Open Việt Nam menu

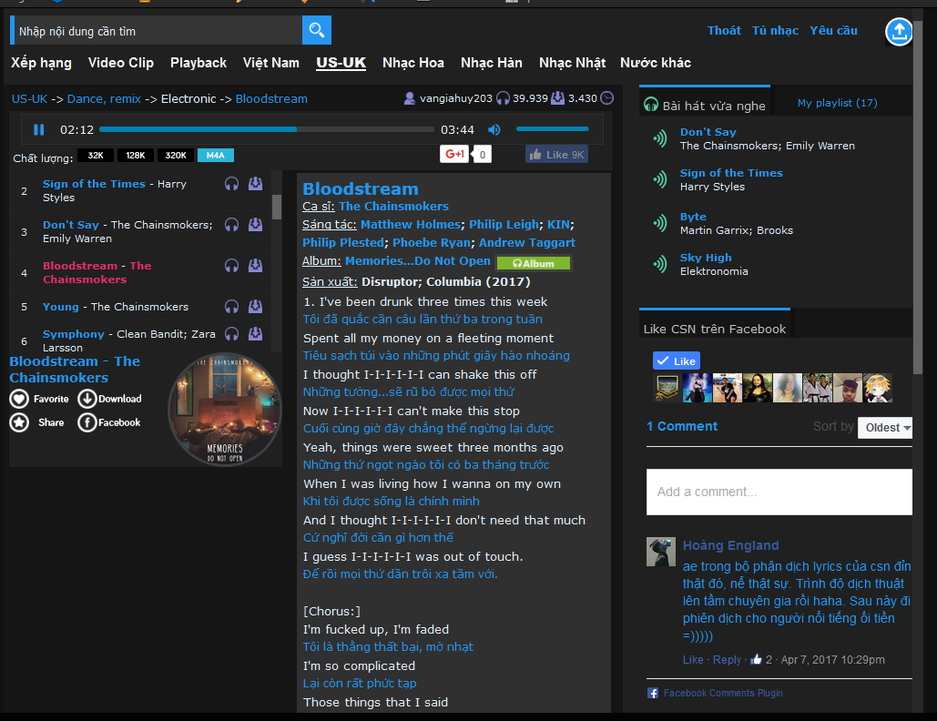coord(270,63)
